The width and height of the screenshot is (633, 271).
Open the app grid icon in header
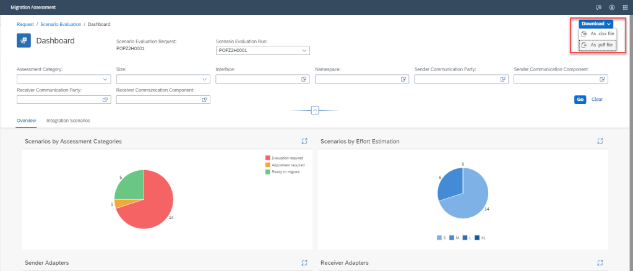pyautogui.click(x=624, y=7)
